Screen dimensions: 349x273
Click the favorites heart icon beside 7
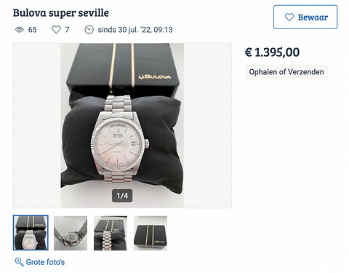tap(56, 30)
